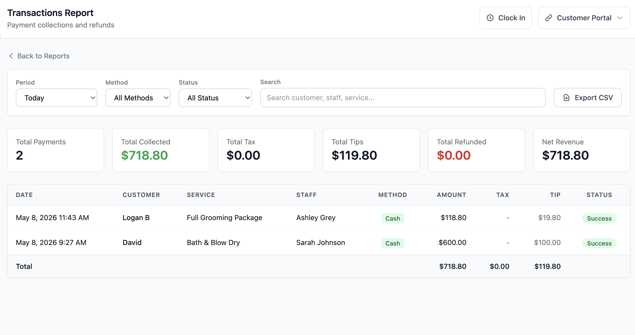Click the DATE column header
635x335 pixels.
(24, 195)
